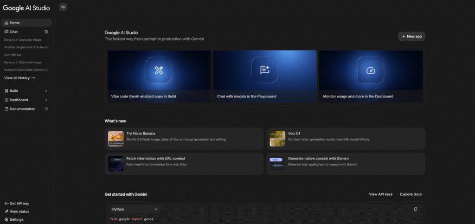Viewport: 475px width, 224px height.
Task: Click the Get API key item
Action: (x=19, y=203)
